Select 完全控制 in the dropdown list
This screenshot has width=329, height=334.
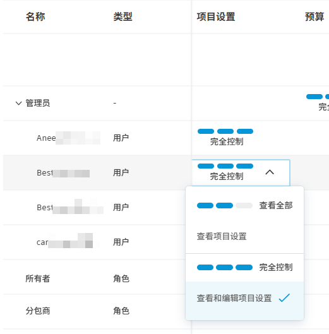pos(244,267)
